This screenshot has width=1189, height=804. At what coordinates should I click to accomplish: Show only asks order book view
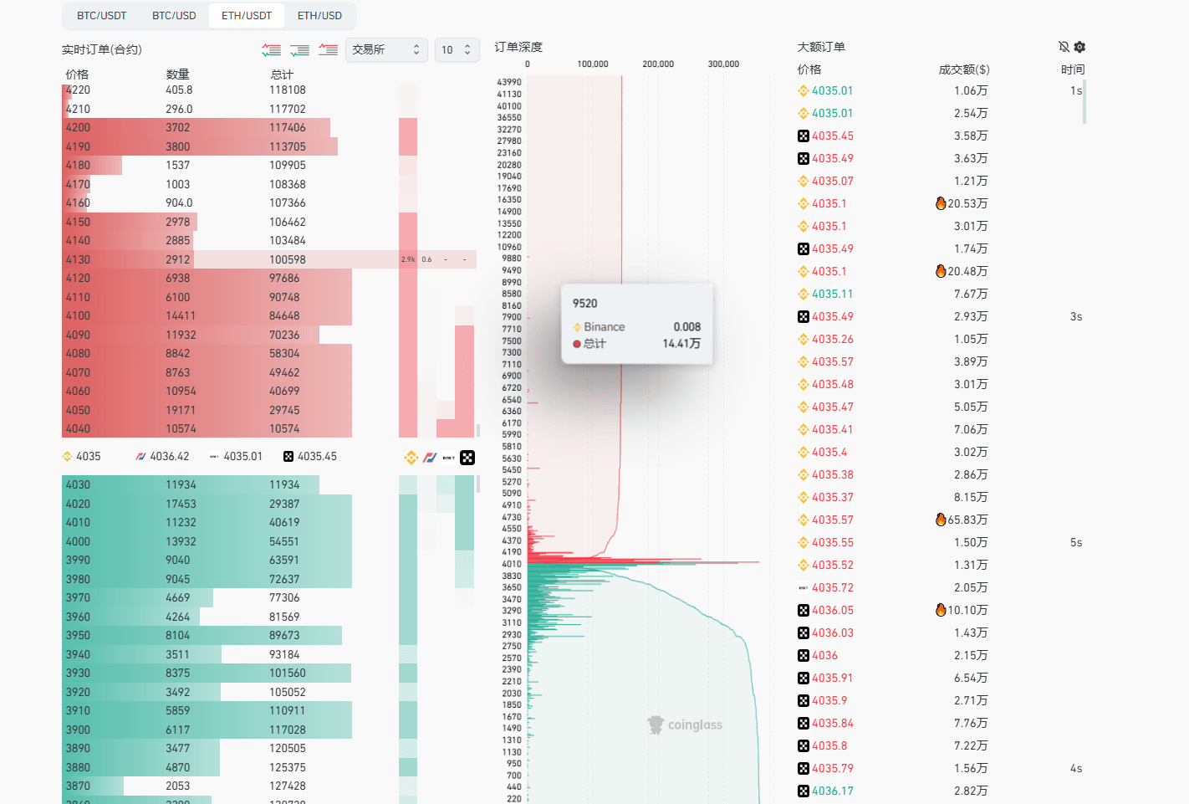point(328,50)
